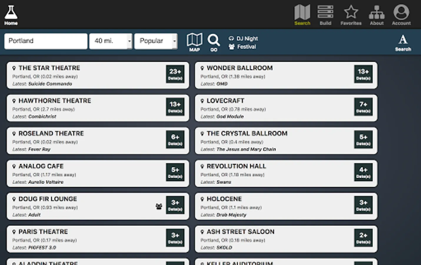Click the pin icon beside Doug Fir Lounge
Image resolution: width=421 pixels, height=265 pixels.
14,199
